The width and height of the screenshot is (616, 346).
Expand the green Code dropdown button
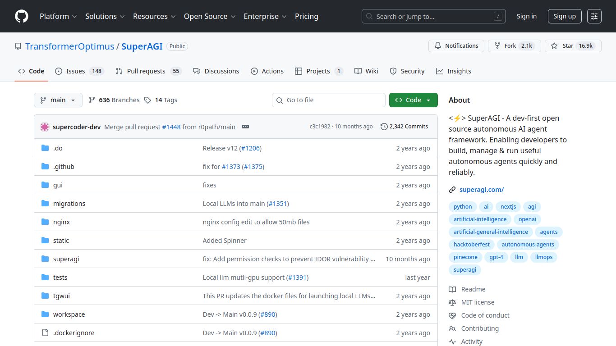tap(413, 100)
